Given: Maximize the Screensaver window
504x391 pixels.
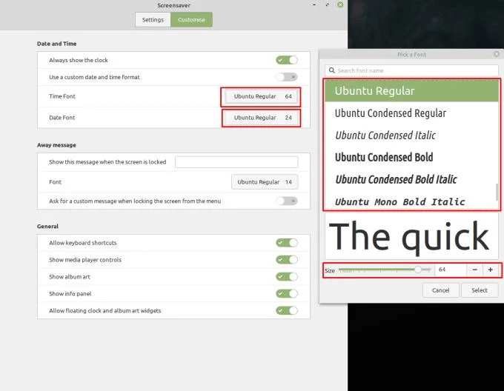Looking at the screenshot, I should [327, 5].
